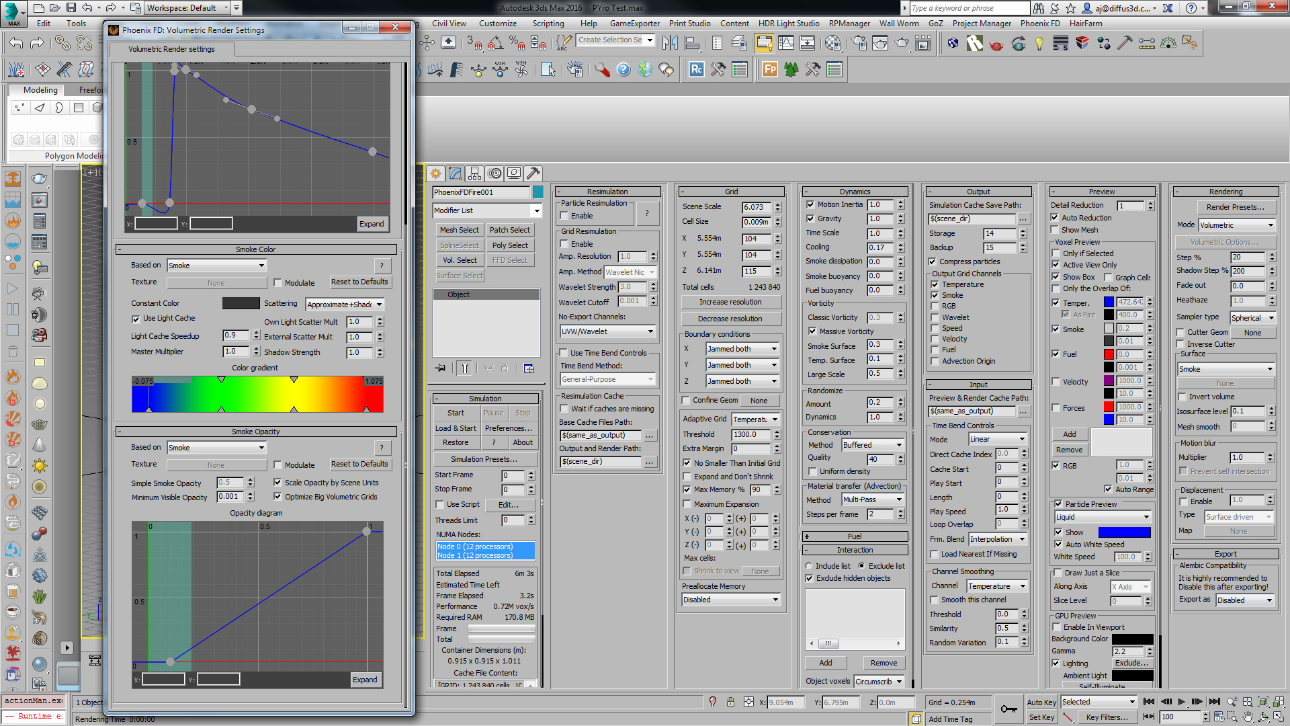This screenshot has width=1290, height=726.
Task: Switch to the Modeling ribbon tab
Action: point(40,90)
